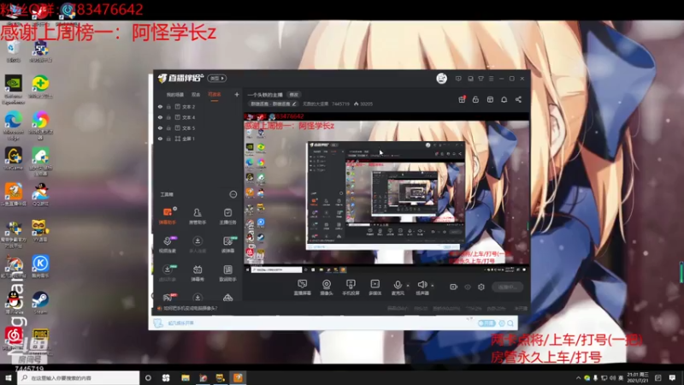
Task: Toggle the 麦克风 microphone
Action: pyautogui.click(x=398, y=287)
